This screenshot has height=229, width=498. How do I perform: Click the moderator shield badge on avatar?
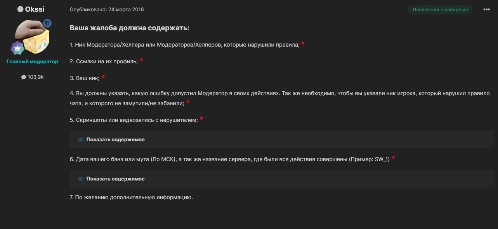click(x=47, y=24)
